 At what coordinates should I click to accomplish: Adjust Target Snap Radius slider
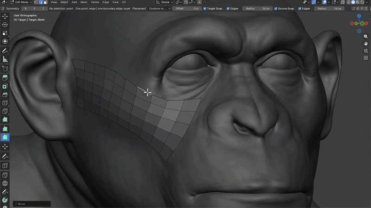(258, 8)
